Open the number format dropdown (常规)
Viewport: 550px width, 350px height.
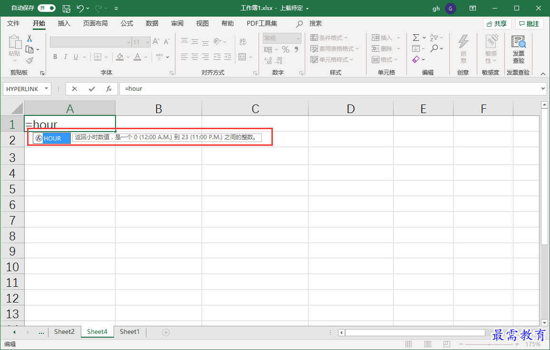[x=298, y=38]
